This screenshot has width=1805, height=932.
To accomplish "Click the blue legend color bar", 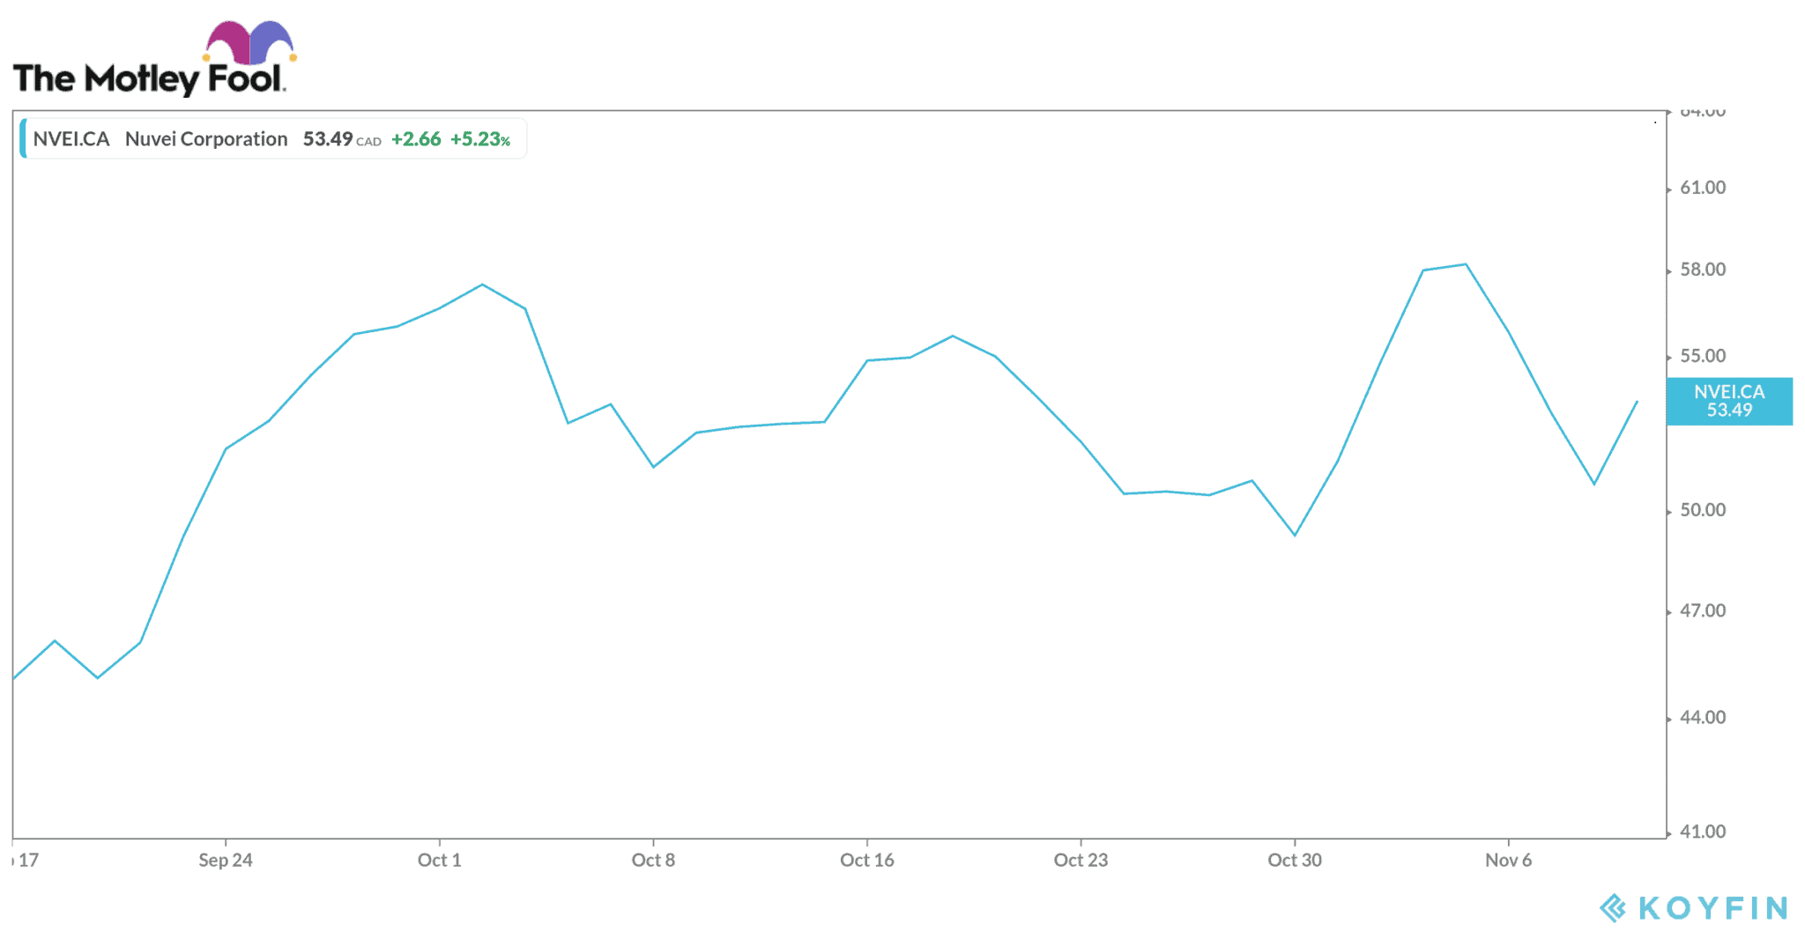I will [x=24, y=139].
